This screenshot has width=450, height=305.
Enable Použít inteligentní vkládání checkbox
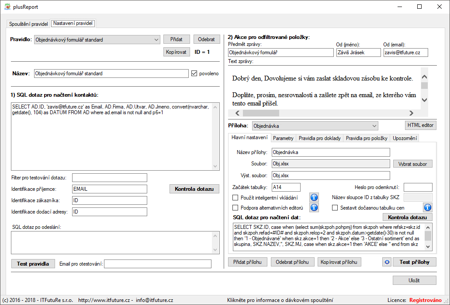(235, 197)
